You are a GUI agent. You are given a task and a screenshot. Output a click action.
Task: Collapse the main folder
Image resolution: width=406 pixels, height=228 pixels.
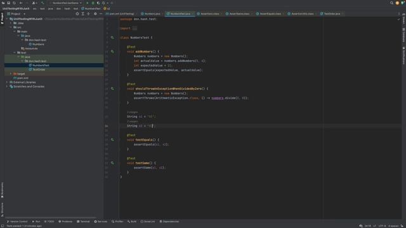tap(15, 31)
